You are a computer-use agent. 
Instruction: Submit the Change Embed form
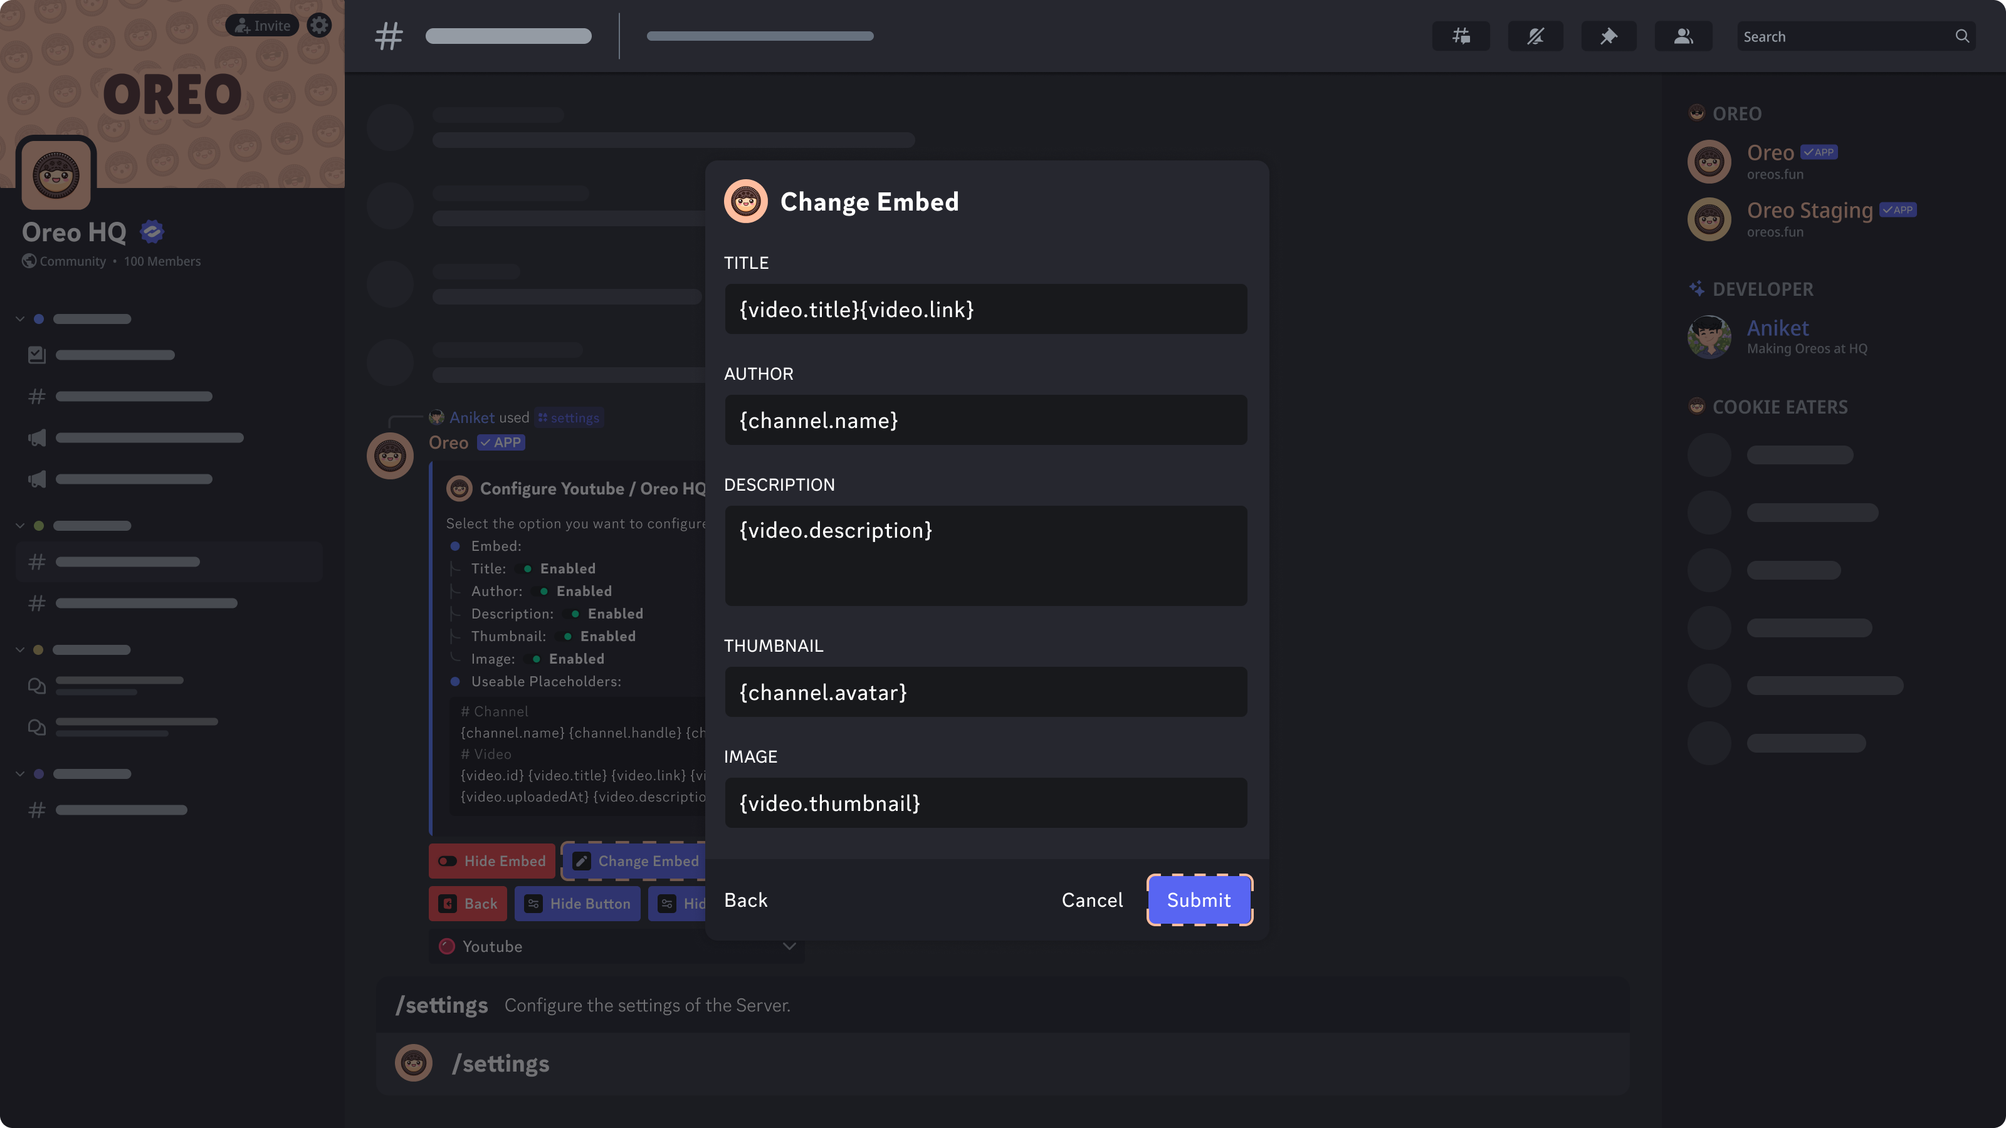point(1199,899)
